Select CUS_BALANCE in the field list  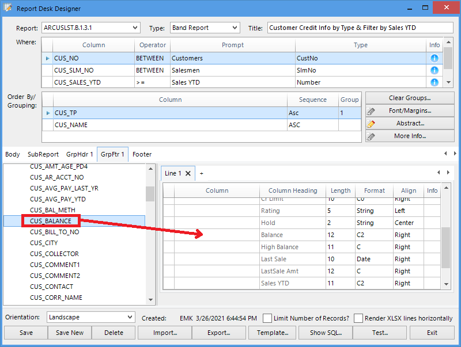51,221
